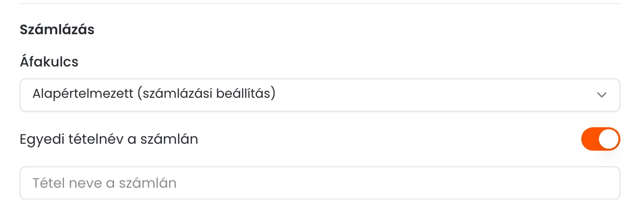
Task: Focus the 'Tétel neve a számlán' input field
Action: 320,183
